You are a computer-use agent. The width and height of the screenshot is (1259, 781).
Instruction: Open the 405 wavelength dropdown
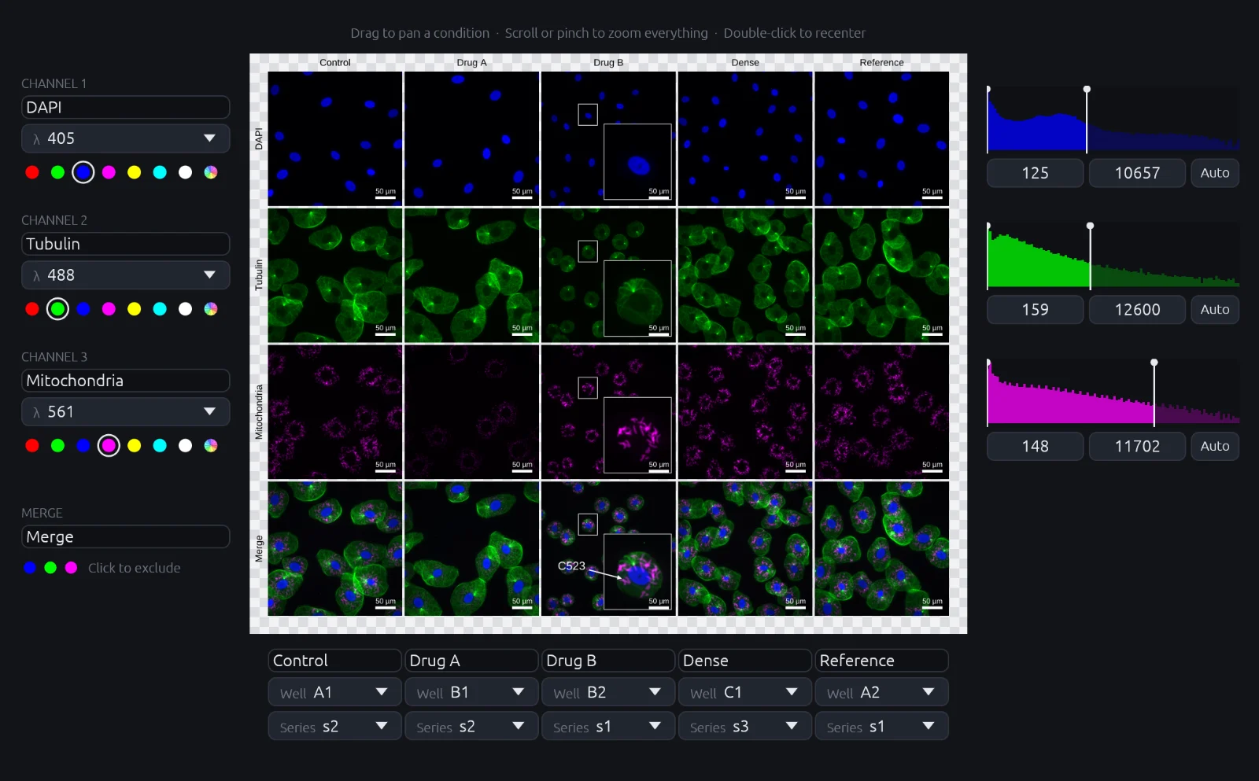(125, 138)
